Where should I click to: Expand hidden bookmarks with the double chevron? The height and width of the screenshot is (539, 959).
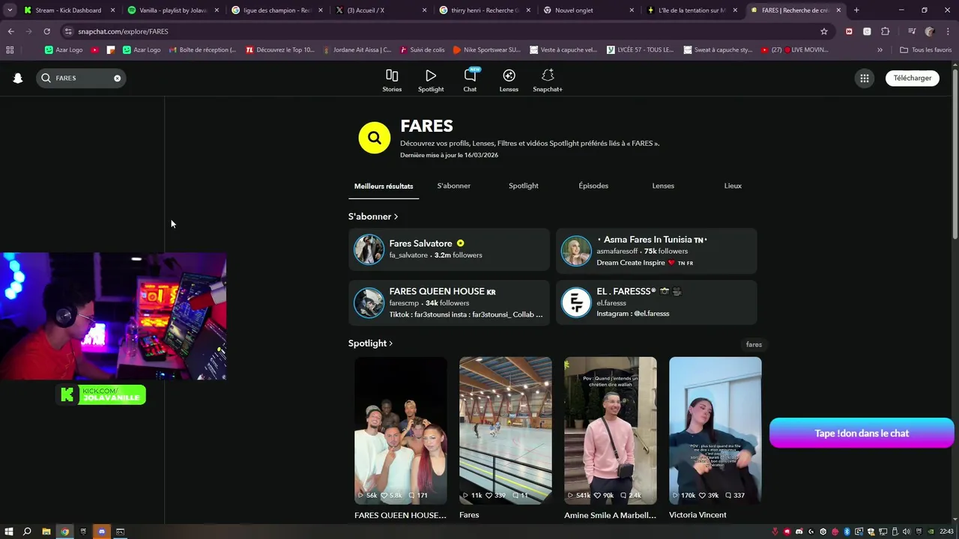coord(880,50)
